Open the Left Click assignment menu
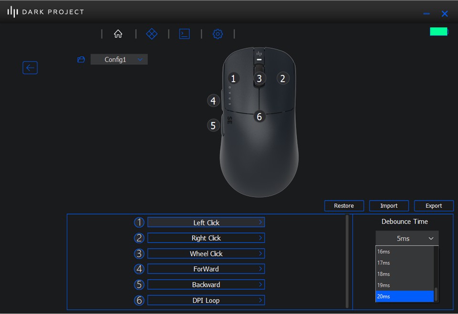Image resolution: width=458 pixels, height=314 pixels. point(206,223)
